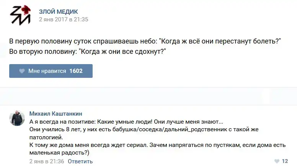Viewport: 297px width, 166px height.
Task: Open Михаил Каштанкин's avatar photo
Action: point(17,118)
